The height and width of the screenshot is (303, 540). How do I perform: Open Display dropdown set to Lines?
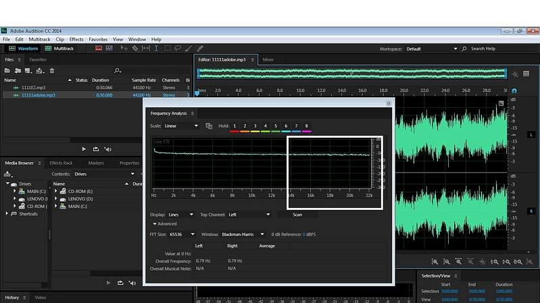pyautogui.click(x=181, y=215)
